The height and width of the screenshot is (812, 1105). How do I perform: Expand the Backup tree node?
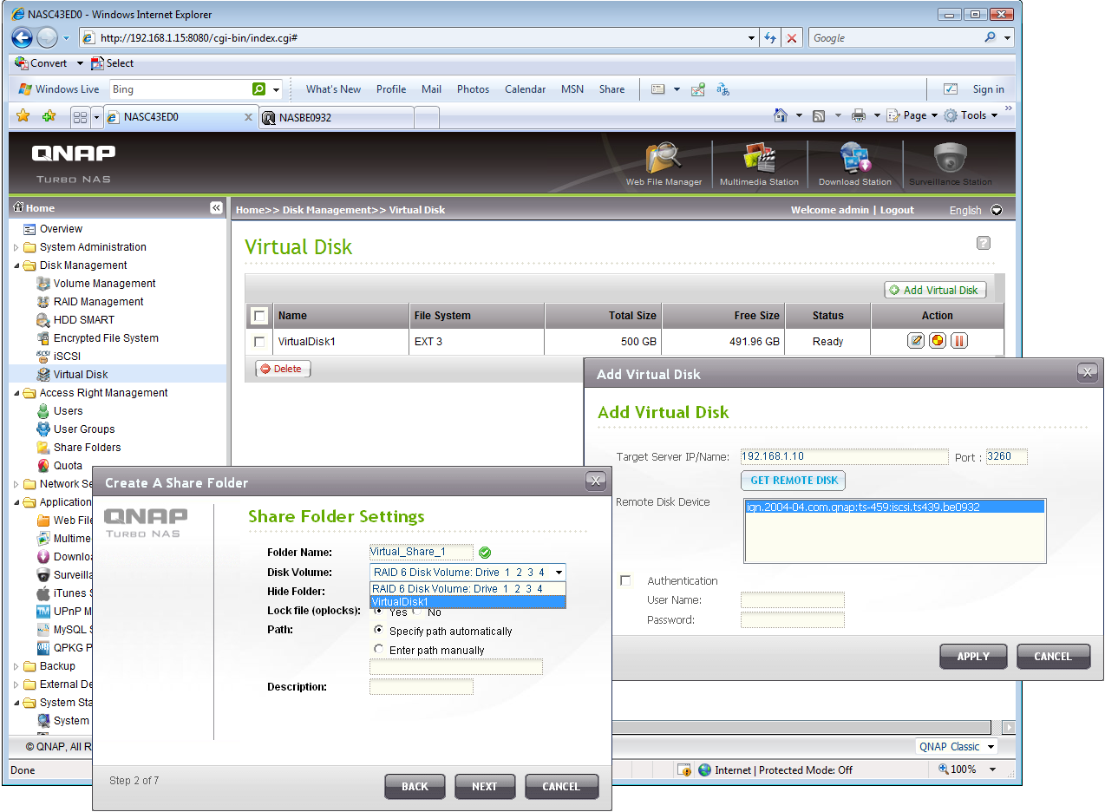[x=16, y=666]
